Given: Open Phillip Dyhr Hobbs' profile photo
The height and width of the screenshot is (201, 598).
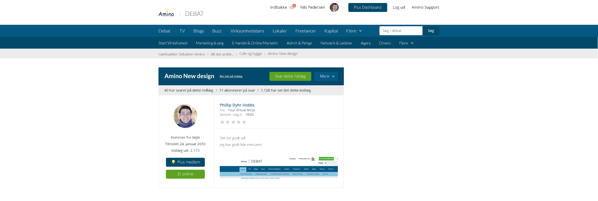Looking at the screenshot, I should [185, 116].
